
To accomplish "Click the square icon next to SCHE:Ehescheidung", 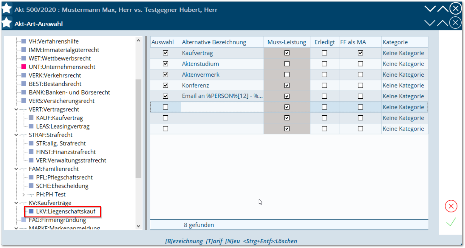I will point(31,186).
